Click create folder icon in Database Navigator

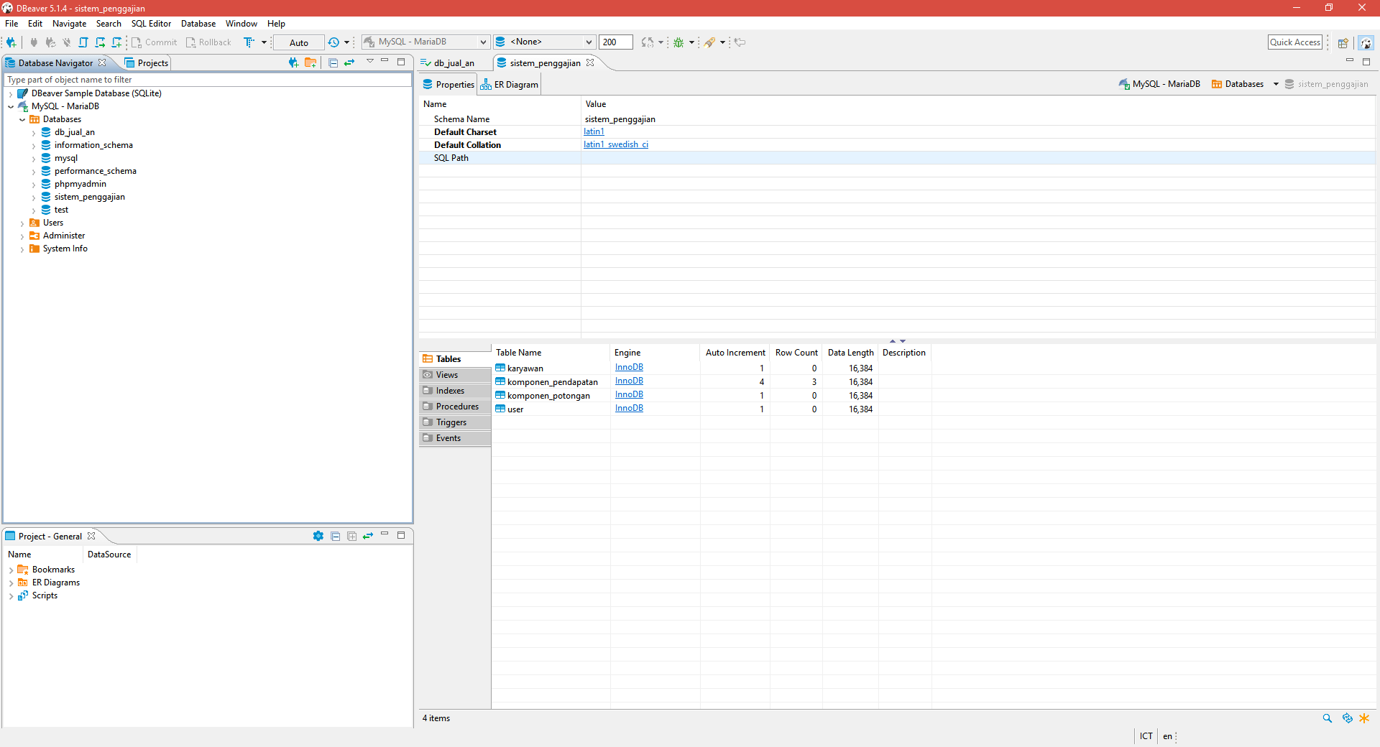(310, 62)
